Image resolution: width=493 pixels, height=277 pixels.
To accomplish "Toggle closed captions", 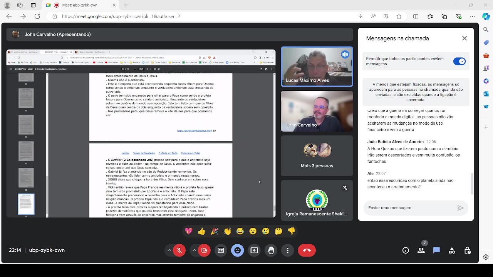I will [221, 250].
